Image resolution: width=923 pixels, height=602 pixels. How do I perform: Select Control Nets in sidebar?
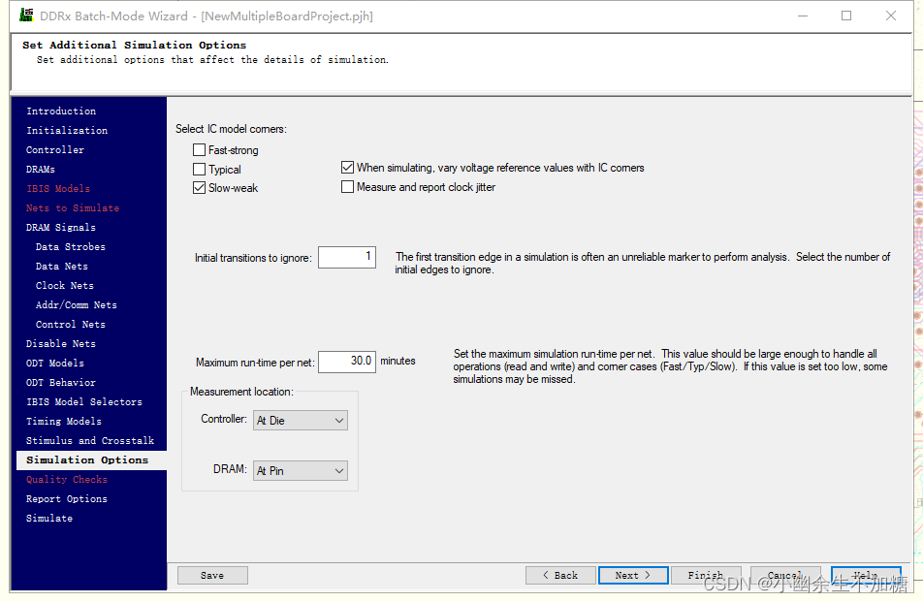pyautogui.click(x=71, y=325)
